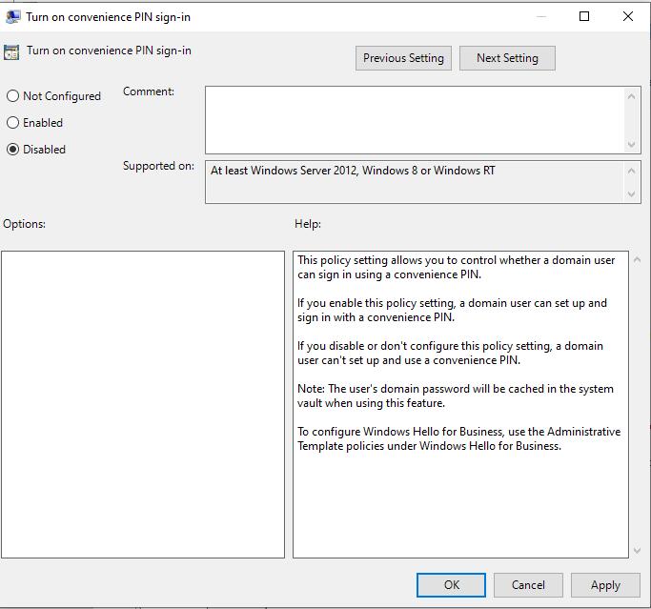Click the policy setting icon beside heading
651x609 pixels.
(11, 51)
